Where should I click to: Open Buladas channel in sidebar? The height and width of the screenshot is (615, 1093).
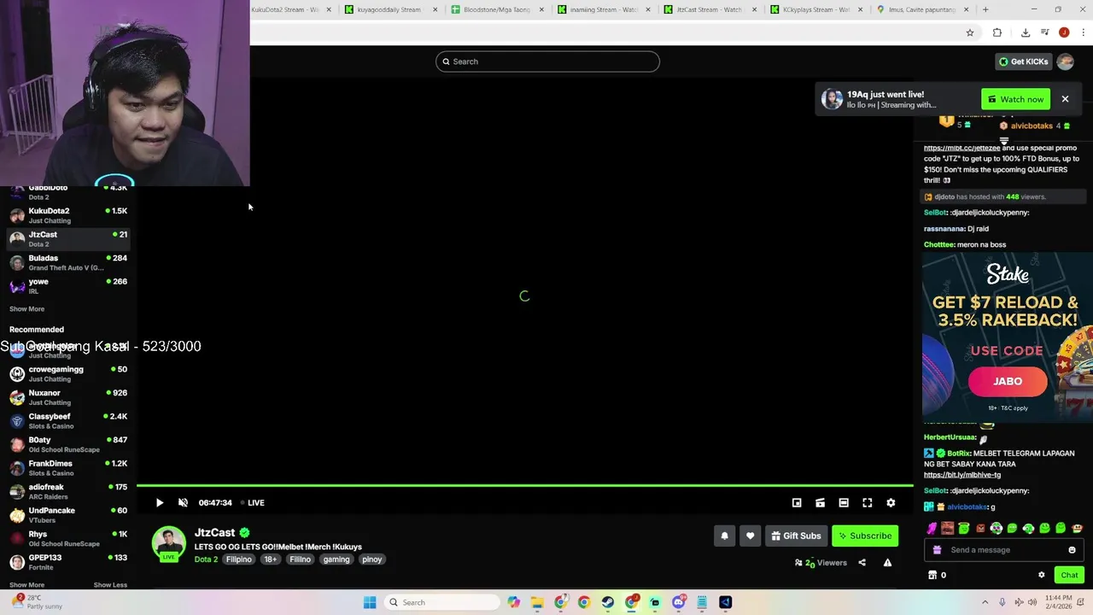tap(68, 262)
